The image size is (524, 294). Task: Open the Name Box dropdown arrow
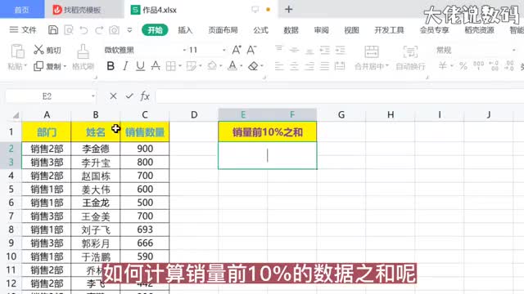pos(93,96)
